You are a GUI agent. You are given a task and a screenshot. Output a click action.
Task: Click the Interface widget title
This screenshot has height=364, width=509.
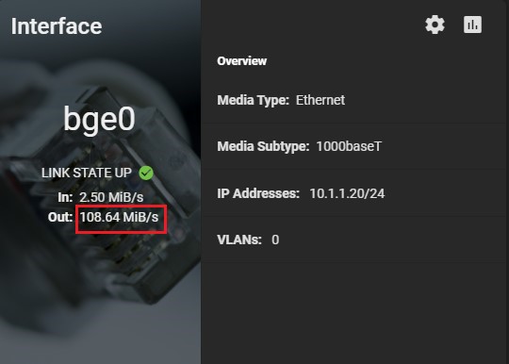[57, 26]
